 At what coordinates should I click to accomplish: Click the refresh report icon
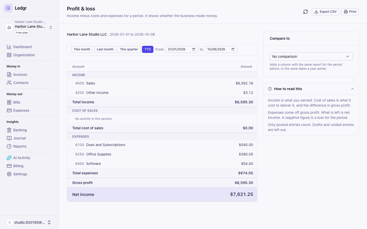(x=306, y=12)
